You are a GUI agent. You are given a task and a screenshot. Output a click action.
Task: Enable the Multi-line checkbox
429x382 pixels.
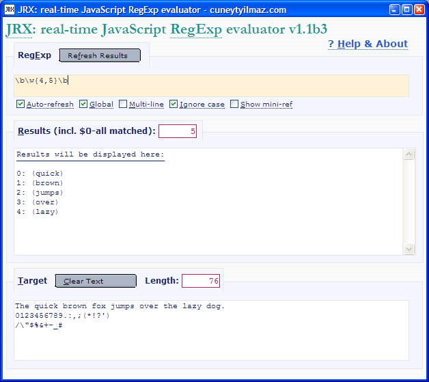tap(123, 105)
